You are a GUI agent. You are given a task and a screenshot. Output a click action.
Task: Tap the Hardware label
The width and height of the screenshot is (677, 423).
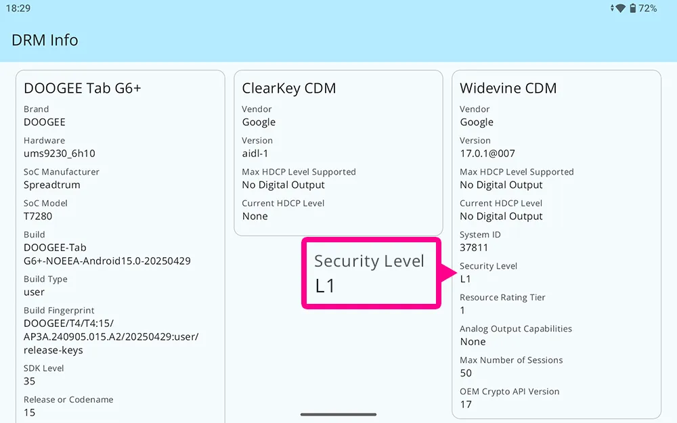pos(44,140)
